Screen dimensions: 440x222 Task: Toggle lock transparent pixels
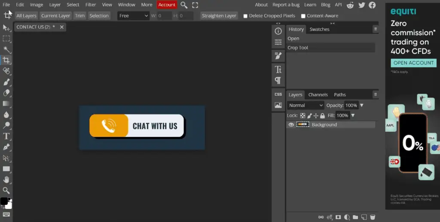point(302,116)
